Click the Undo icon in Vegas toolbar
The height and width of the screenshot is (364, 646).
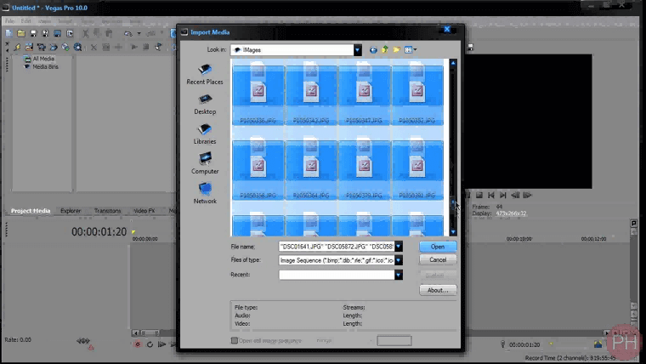pyautogui.click(x=128, y=33)
